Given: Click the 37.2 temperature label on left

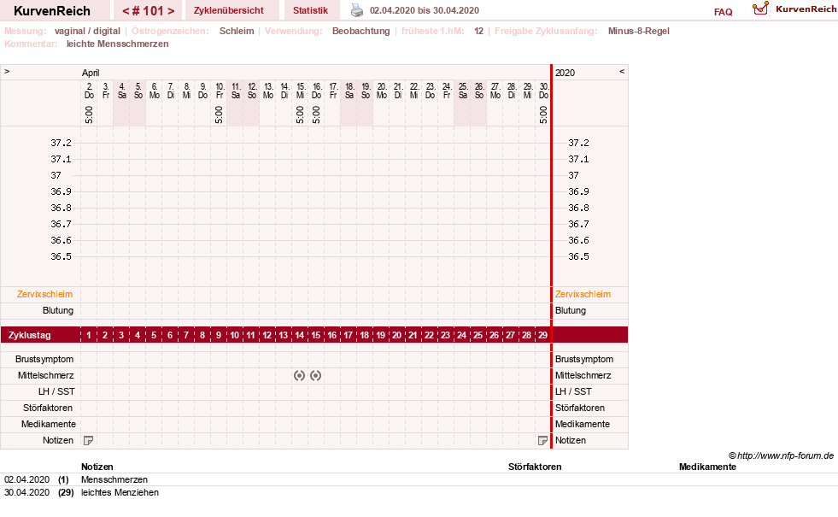Looking at the screenshot, I should [61, 144].
